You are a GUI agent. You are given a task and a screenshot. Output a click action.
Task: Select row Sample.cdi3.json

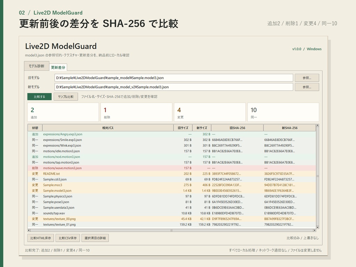tap(172, 179)
